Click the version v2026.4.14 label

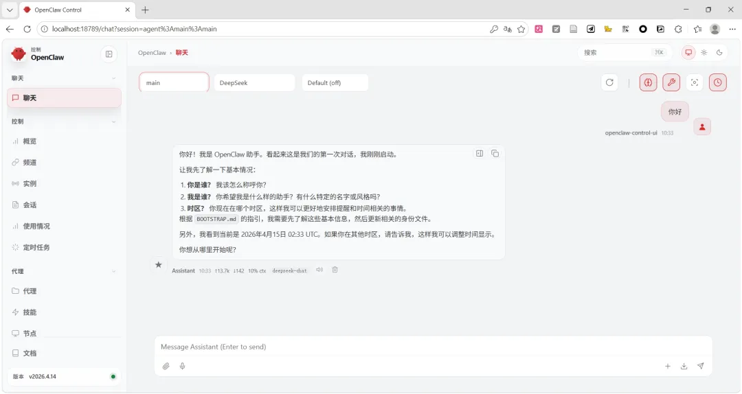pyautogui.click(x=42, y=377)
